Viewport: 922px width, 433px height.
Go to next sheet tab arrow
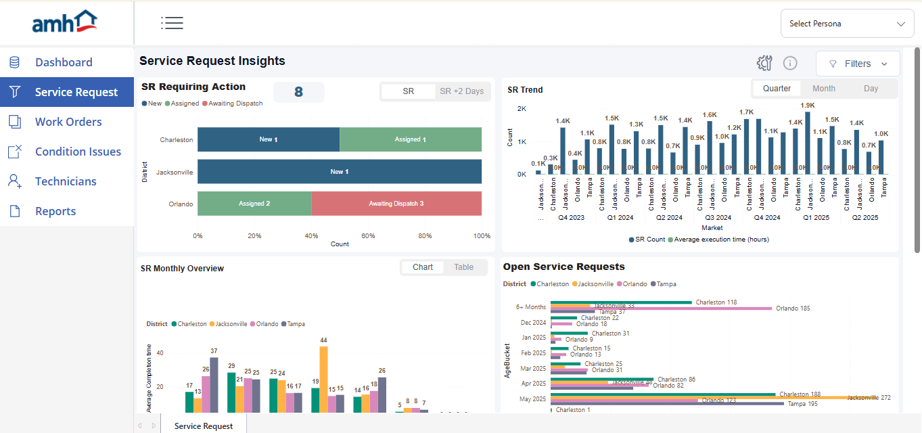154,426
